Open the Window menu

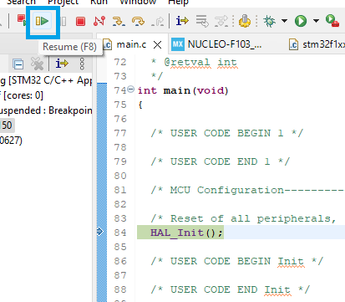(x=138, y=3)
